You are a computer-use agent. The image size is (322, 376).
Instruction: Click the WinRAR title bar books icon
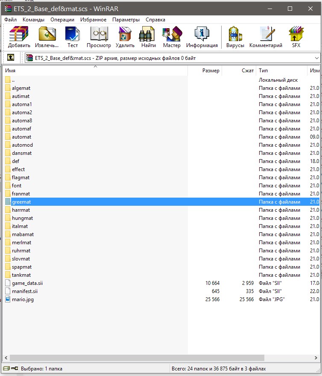tap(8, 9)
